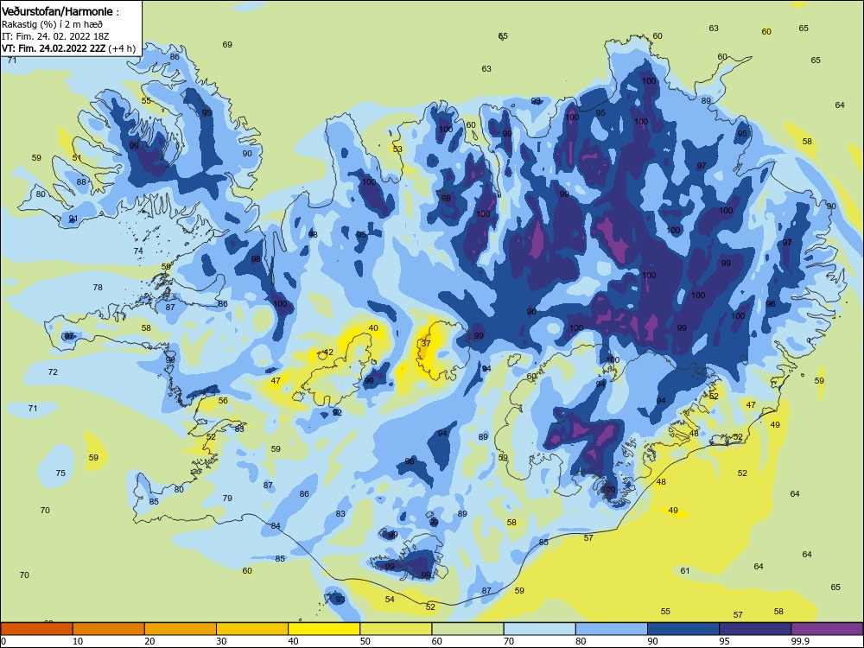Select the 56 value on the west coast

(223, 401)
